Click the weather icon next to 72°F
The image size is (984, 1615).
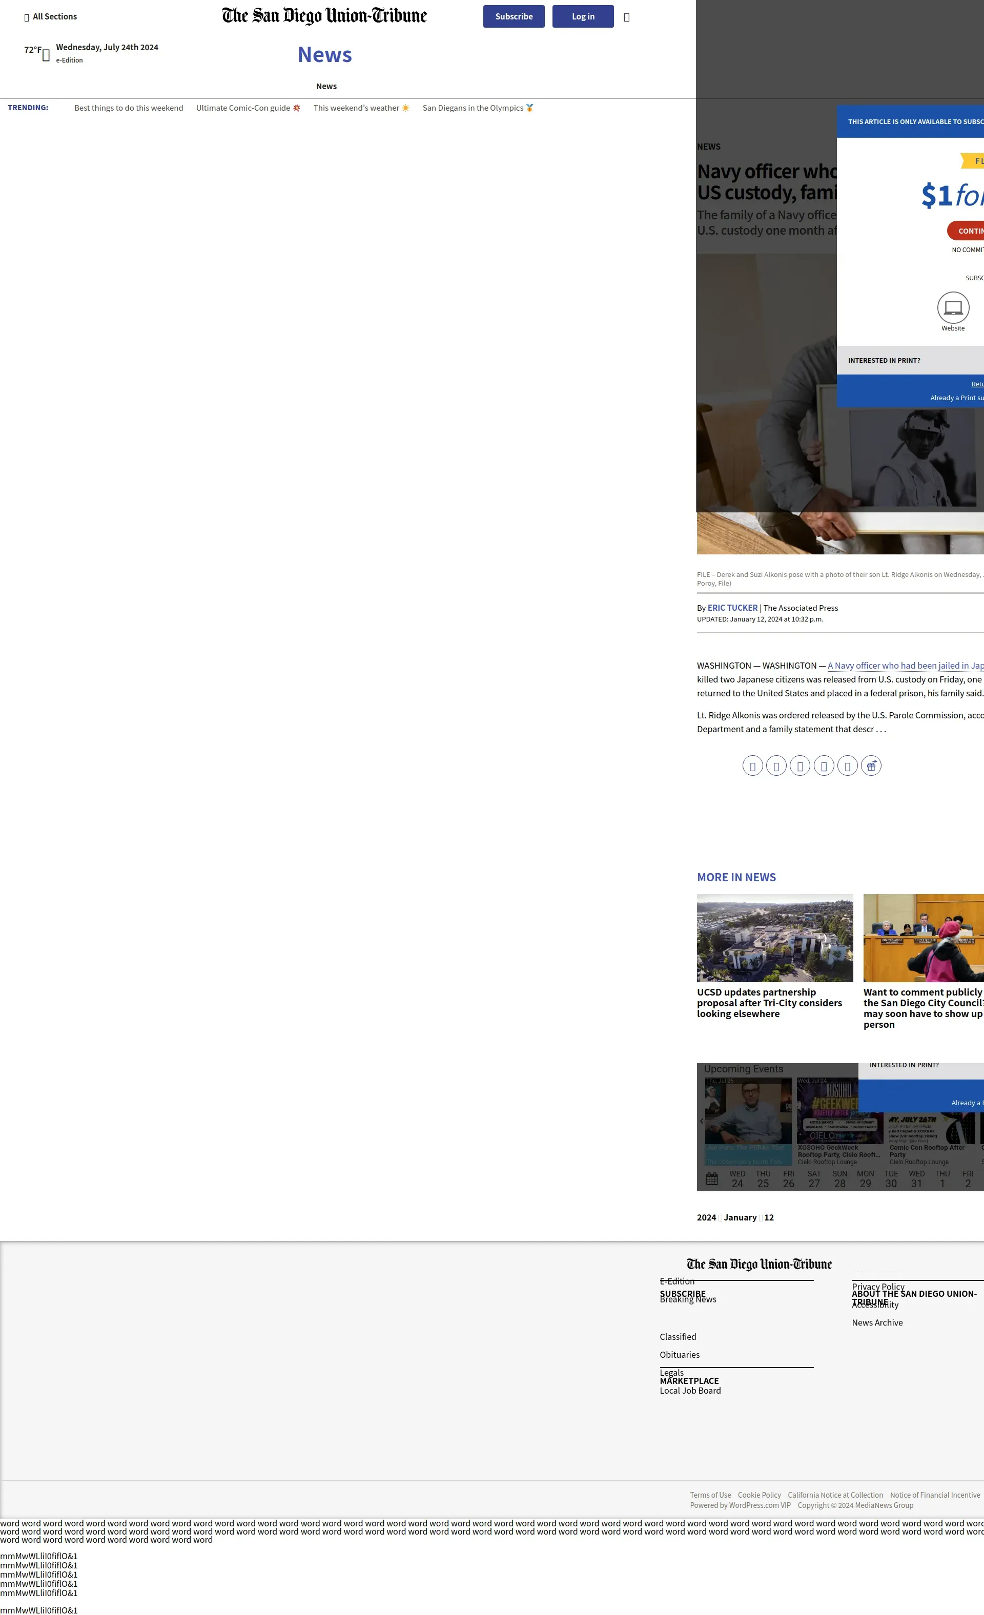(x=46, y=56)
